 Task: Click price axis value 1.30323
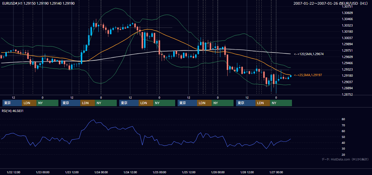348,25
